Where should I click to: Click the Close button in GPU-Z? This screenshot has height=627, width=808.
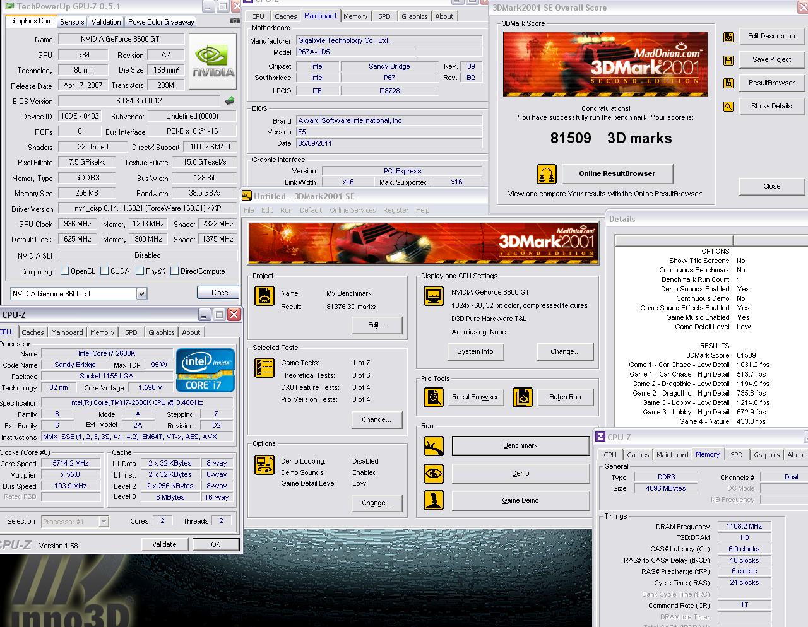[220, 293]
